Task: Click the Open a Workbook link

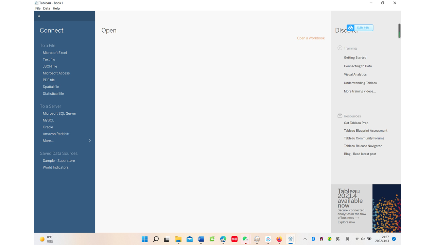Action: 311,38
